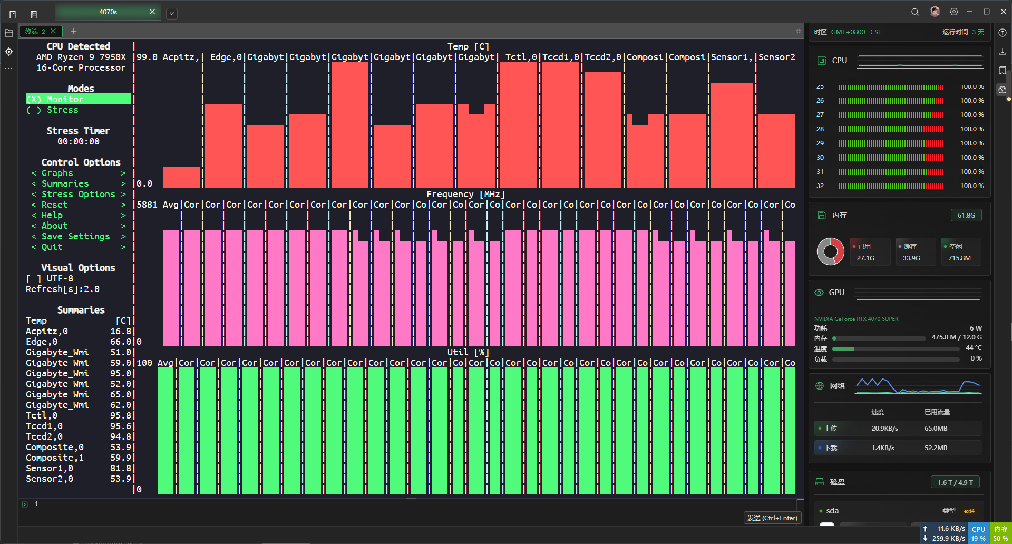The image size is (1012, 544).
Task: Click the taskbar 内存 50 % widget
Action: [x=1000, y=533]
